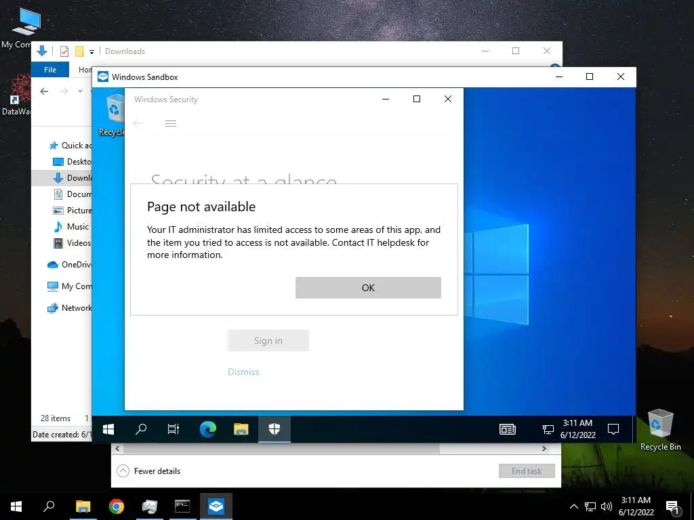Select the Recycle Bin on host desktop
This screenshot has height=520, width=694.
pos(660,430)
